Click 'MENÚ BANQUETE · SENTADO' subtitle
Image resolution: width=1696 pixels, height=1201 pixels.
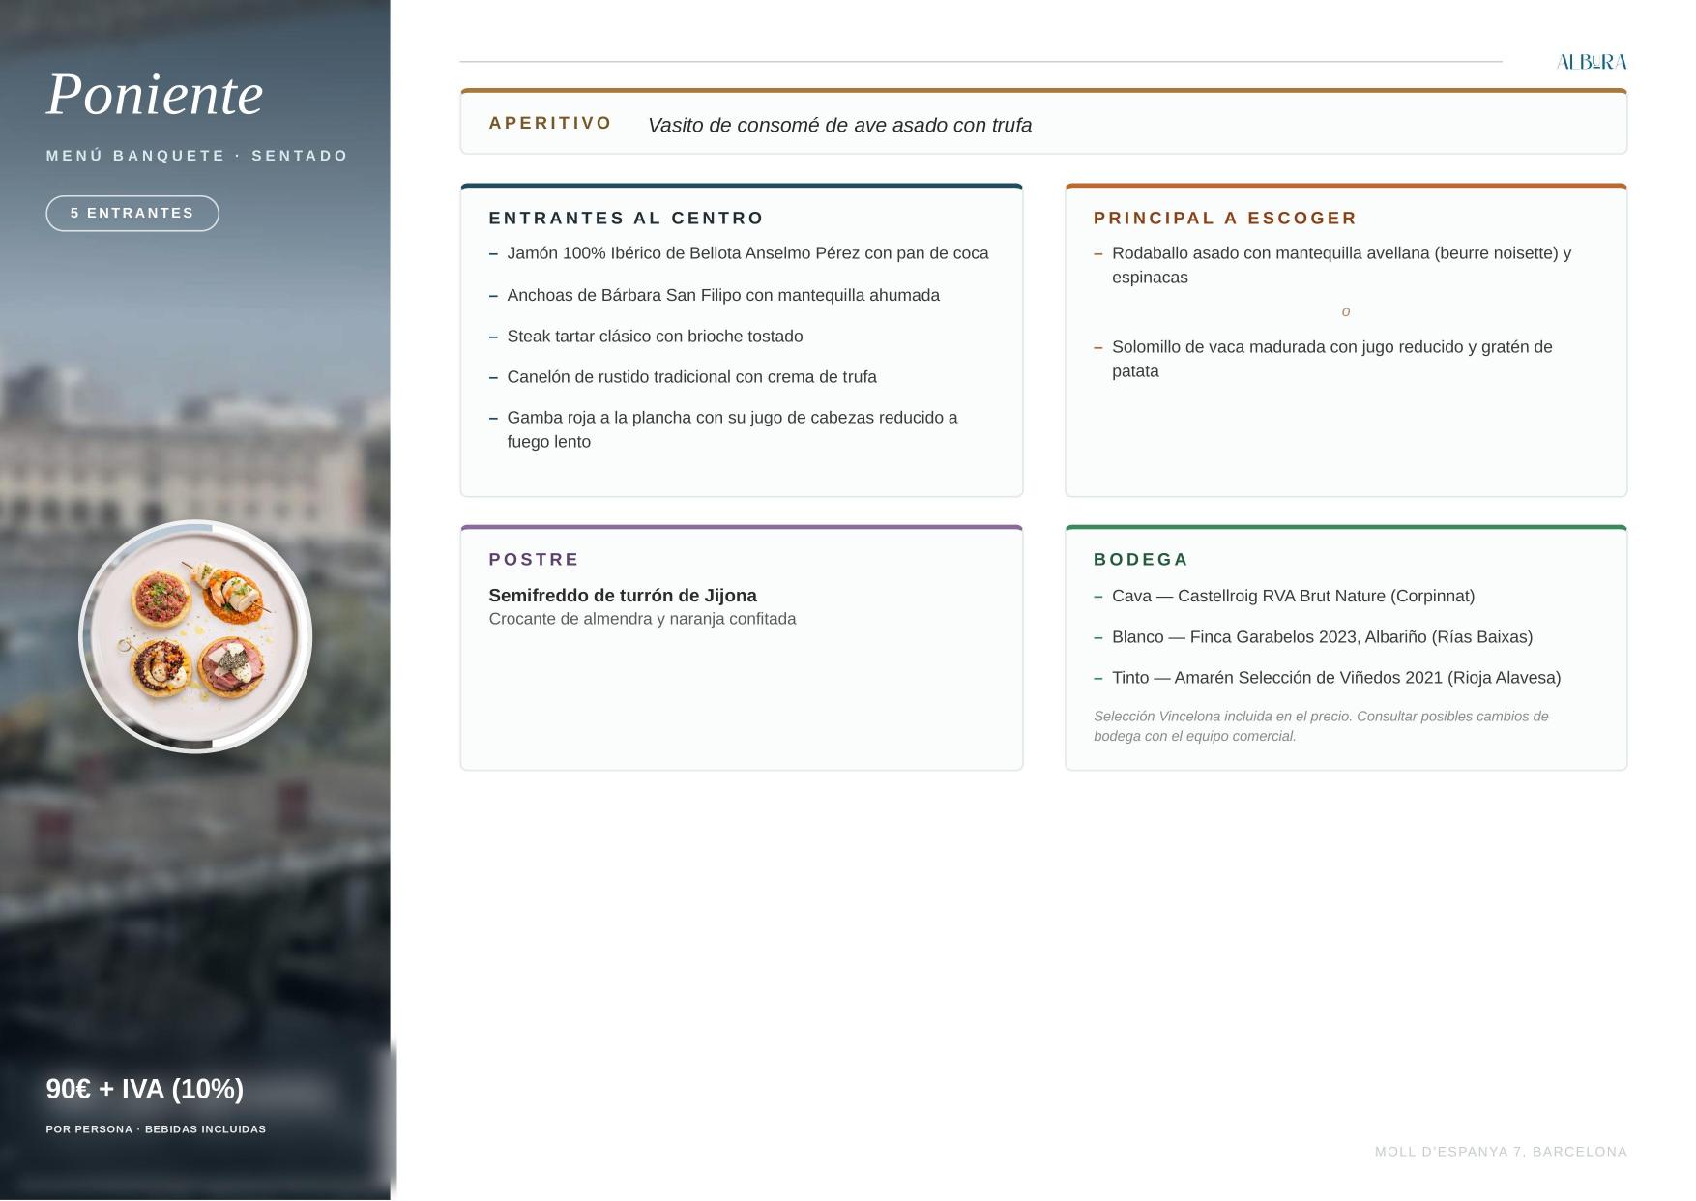point(197,156)
